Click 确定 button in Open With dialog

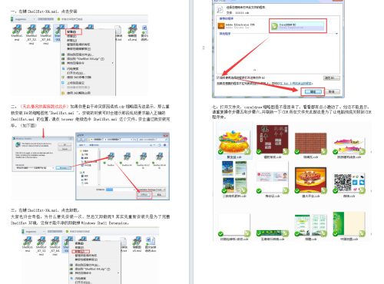point(313,91)
